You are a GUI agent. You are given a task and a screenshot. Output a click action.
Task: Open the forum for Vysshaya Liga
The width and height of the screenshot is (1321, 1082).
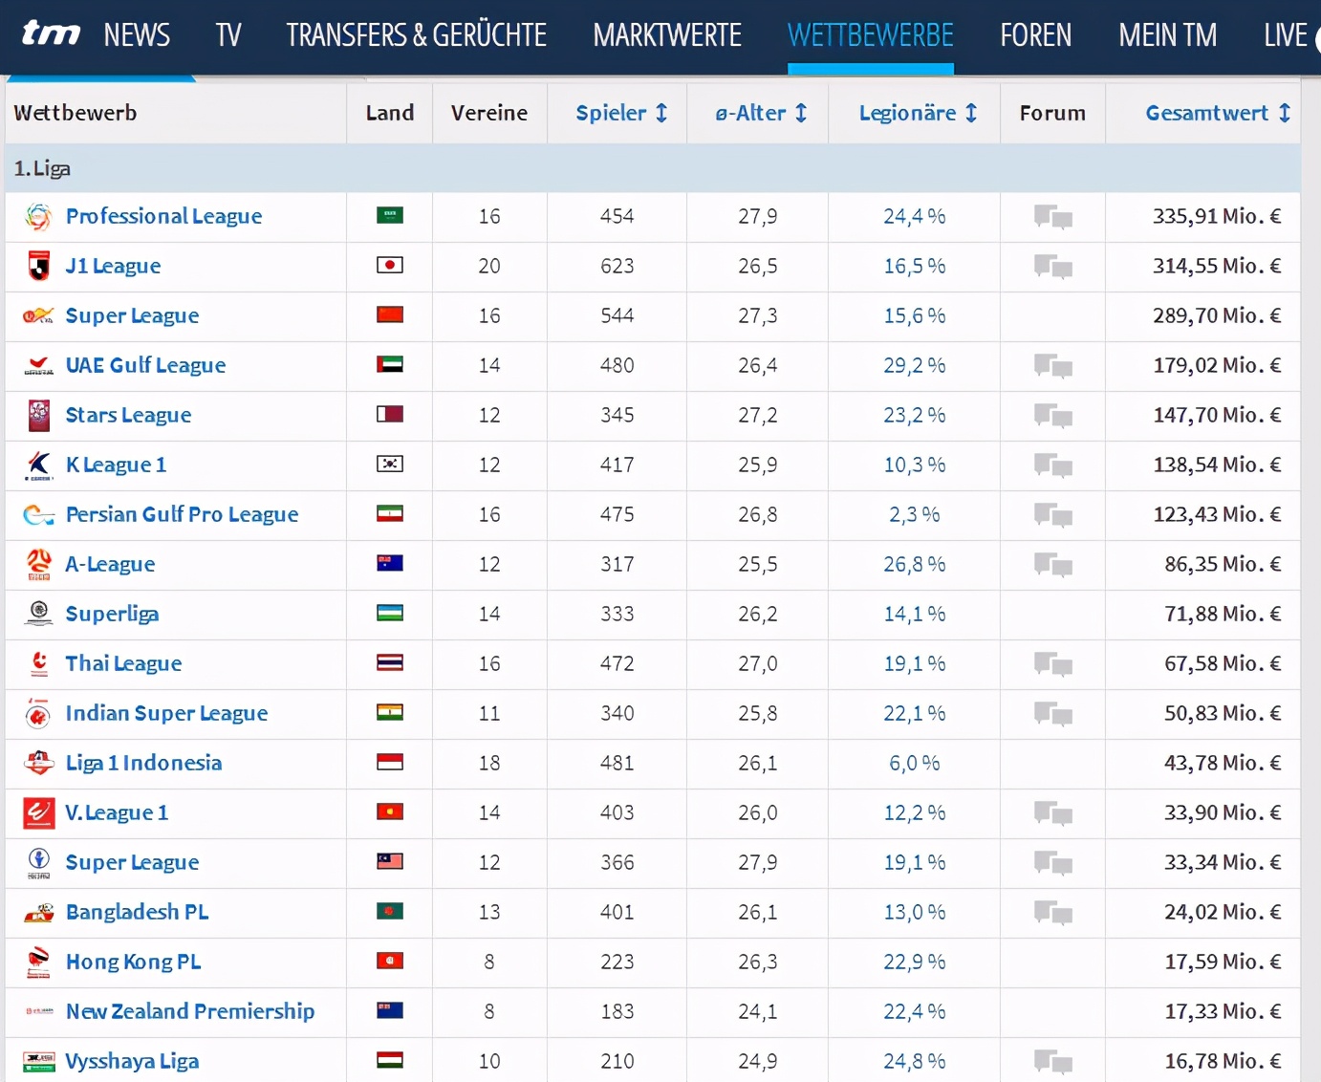pyautogui.click(x=1052, y=1061)
